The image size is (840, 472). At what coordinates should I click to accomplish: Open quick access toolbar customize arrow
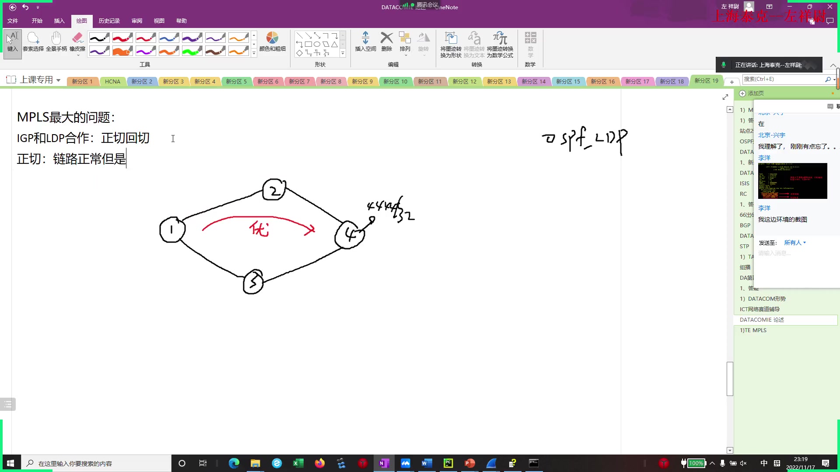38,7
